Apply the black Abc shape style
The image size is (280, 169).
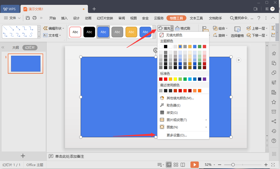89,32
